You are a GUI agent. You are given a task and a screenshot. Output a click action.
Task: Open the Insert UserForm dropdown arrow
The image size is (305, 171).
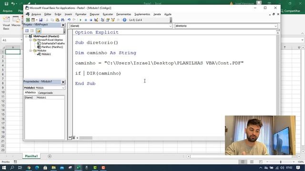[37, 20]
